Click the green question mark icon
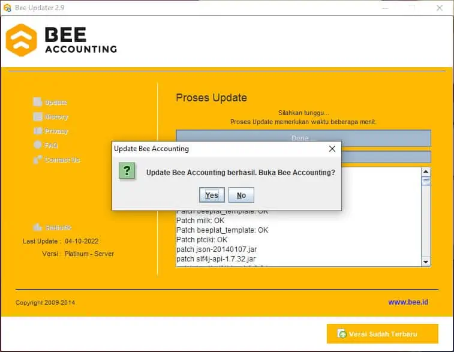Image resolution: width=454 pixels, height=352 pixels. pyautogui.click(x=127, y=171)
